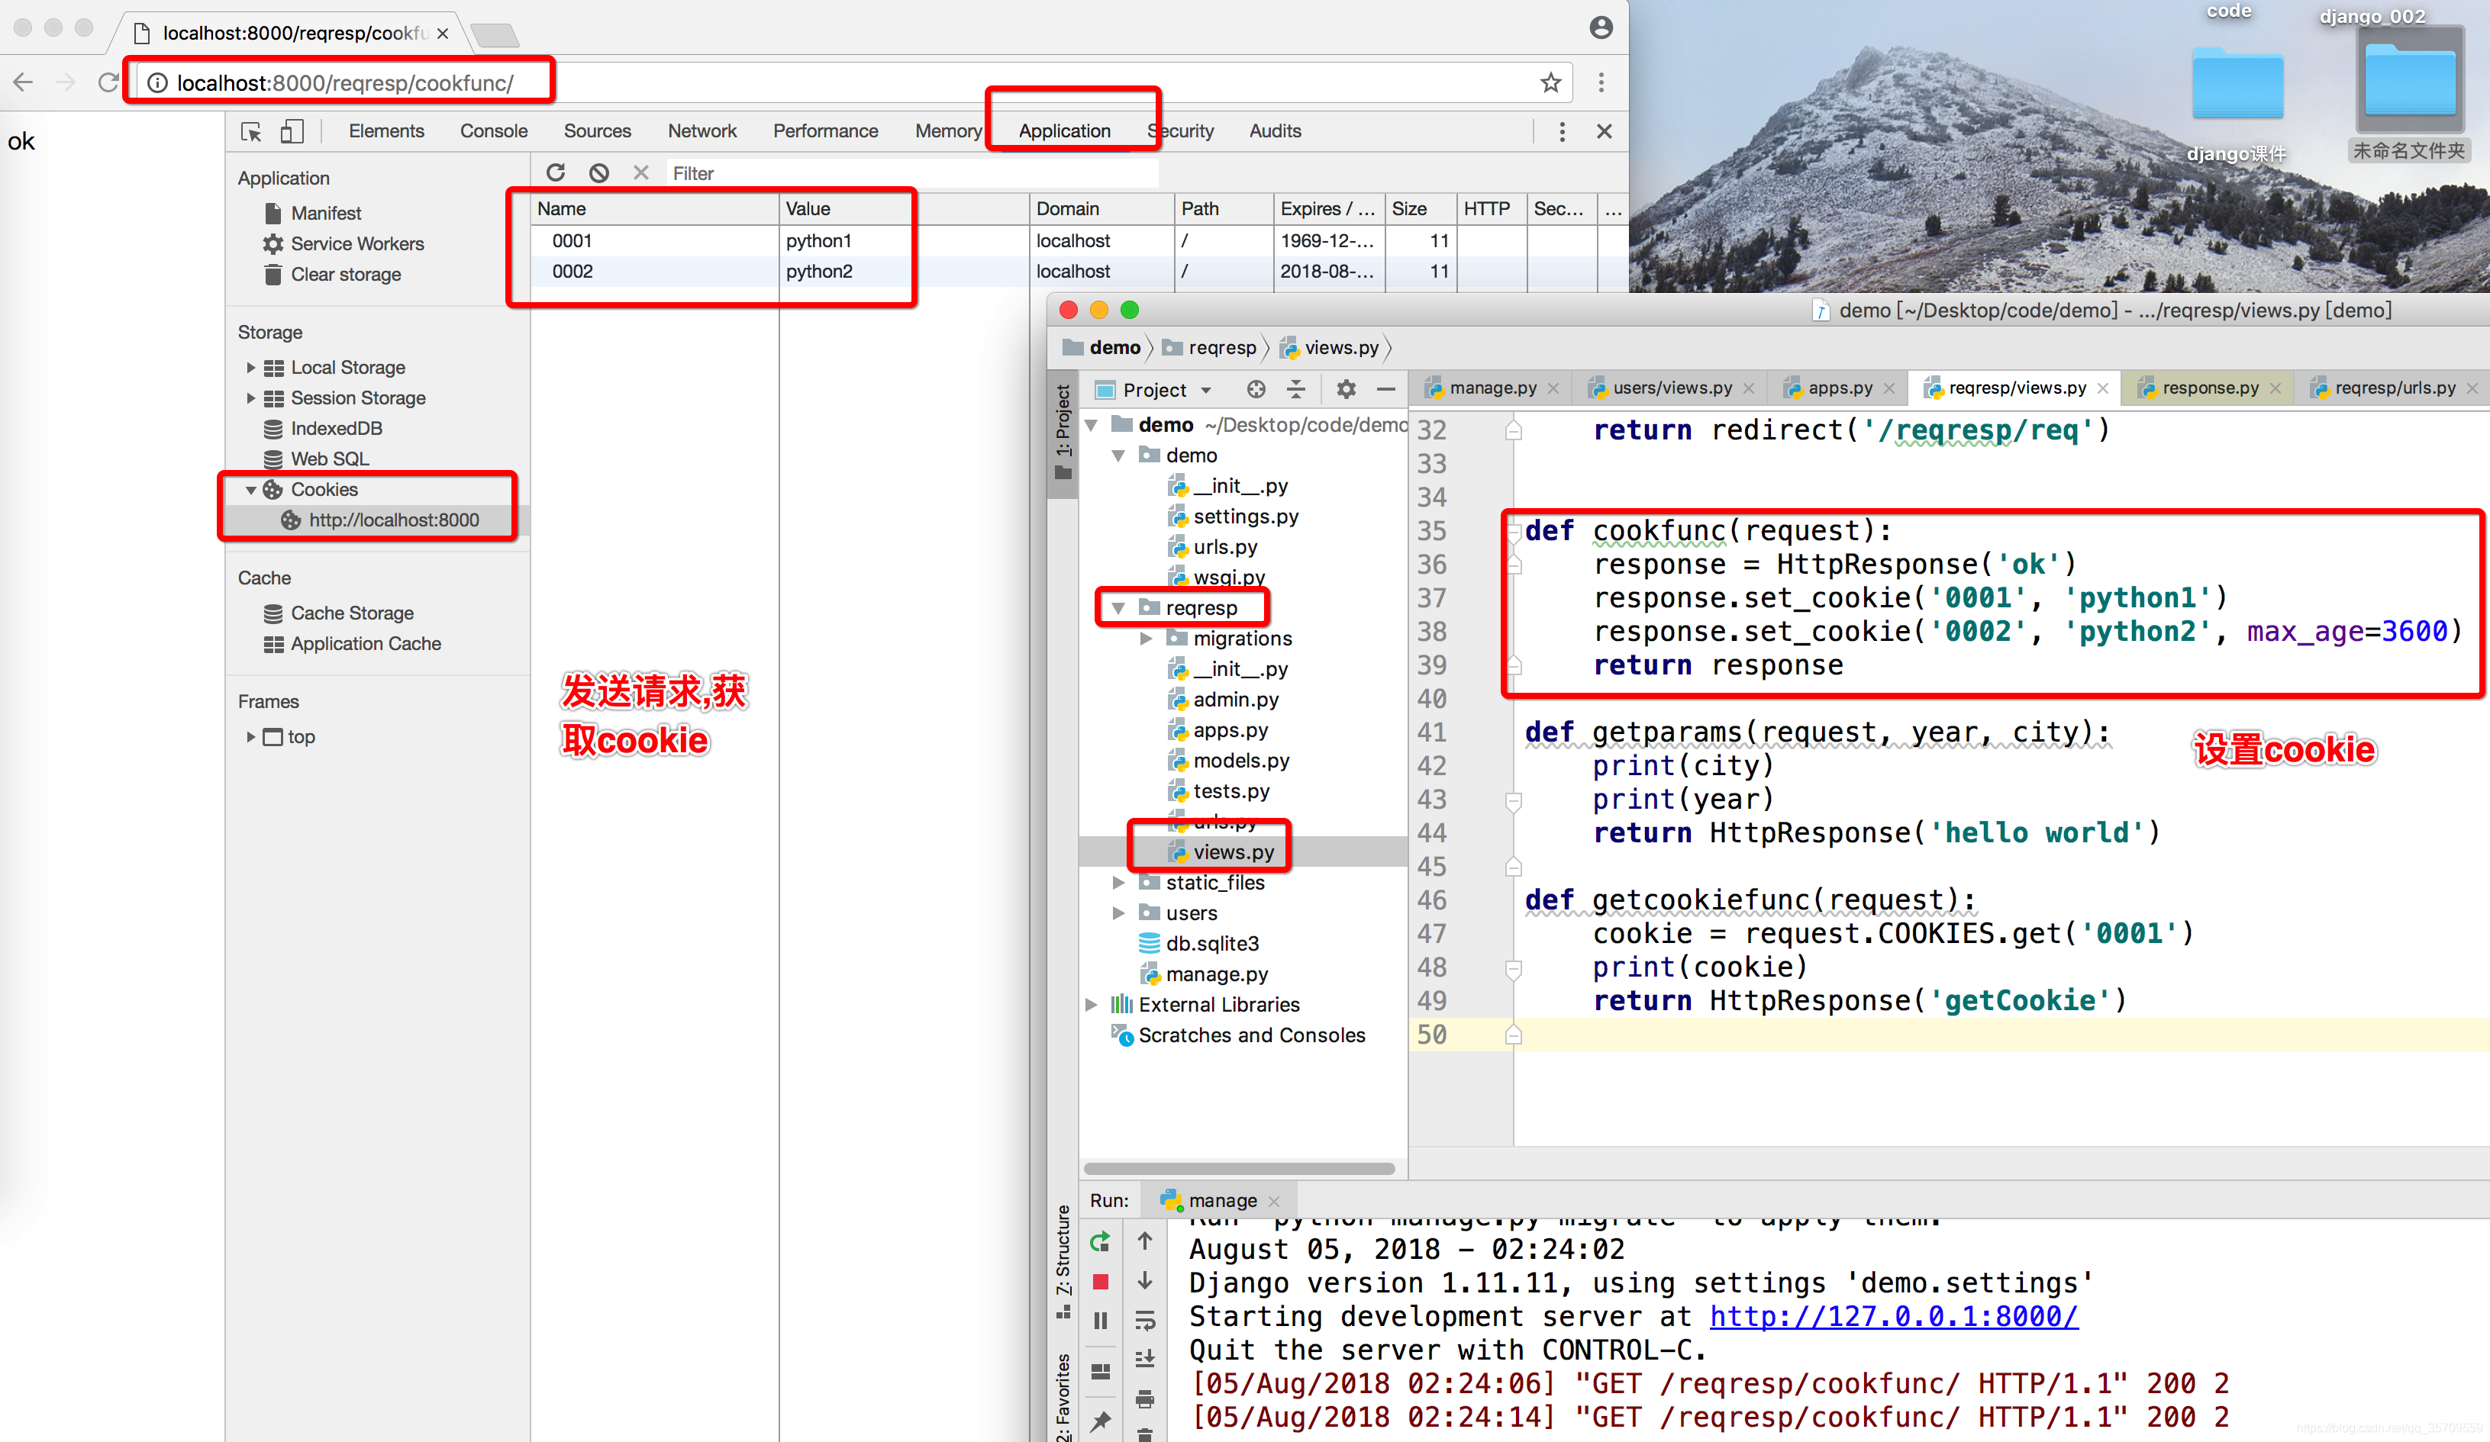Click the Application tab in DevTools

(1063, 130)
